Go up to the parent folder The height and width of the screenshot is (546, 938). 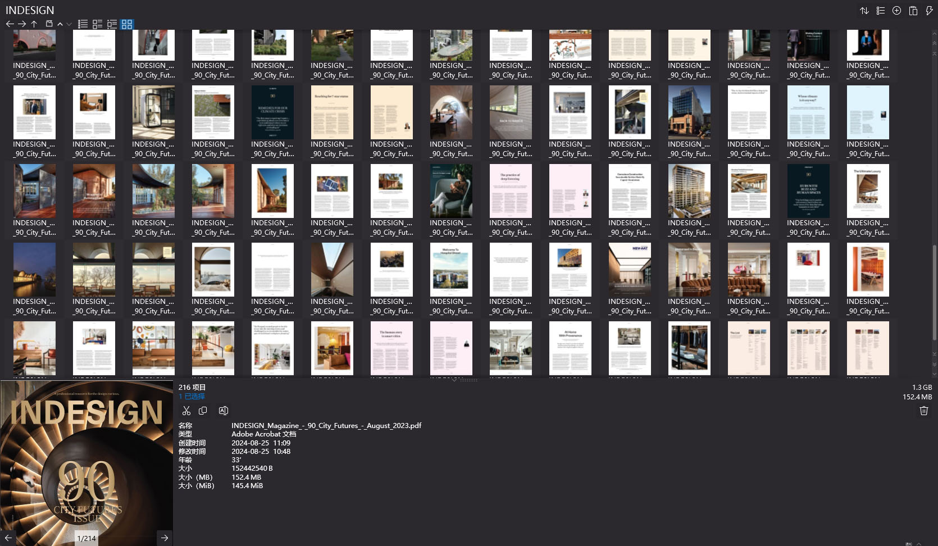[34, 24]
